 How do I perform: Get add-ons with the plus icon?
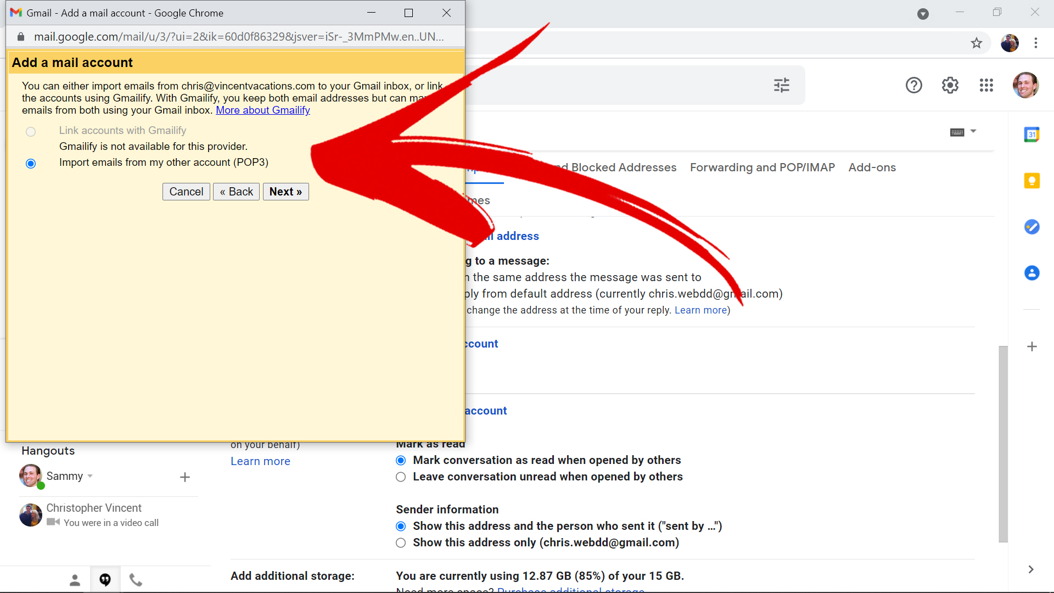[x=1031, y=346]
